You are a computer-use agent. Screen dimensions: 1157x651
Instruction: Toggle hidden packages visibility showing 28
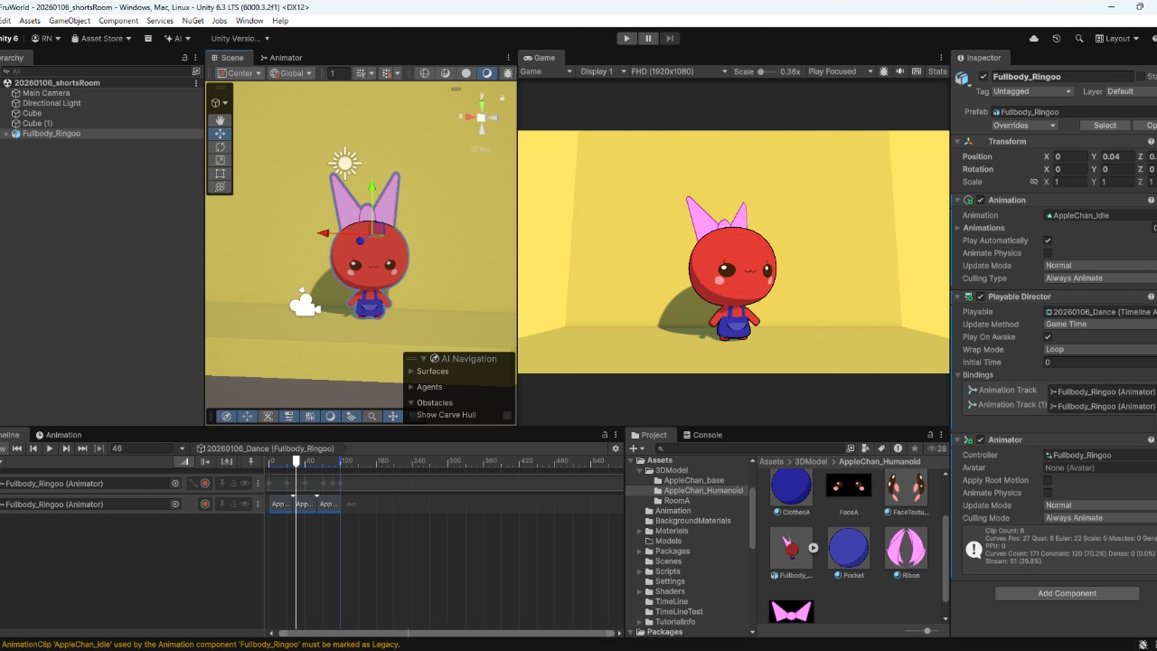click(936, 448)
